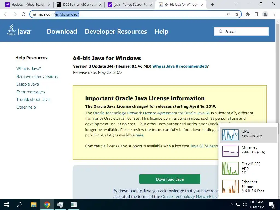280x210 pixels.
Task: Bookmark this page with the star icon
Action: tap(237, 14)
